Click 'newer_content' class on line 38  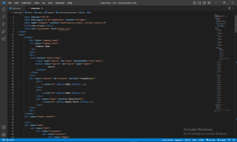tap(46, 117)
